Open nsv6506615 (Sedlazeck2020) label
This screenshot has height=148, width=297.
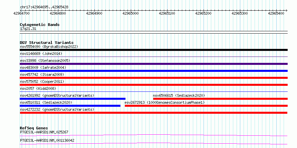tap(179, 95)
